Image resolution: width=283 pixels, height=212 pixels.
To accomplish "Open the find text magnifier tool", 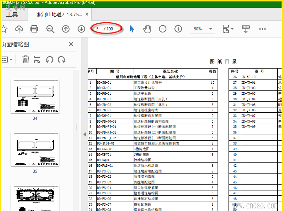I will [x=50, y=29].
